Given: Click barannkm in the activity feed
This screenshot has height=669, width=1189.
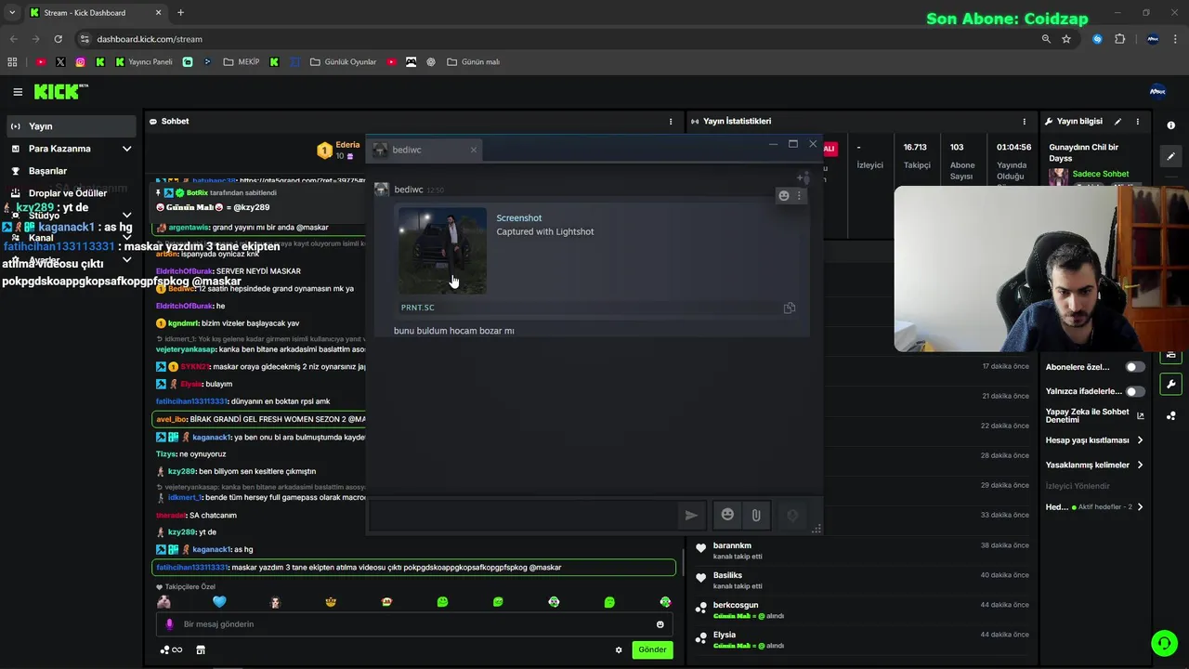Looking at the screenshot, I should [732, 545].
